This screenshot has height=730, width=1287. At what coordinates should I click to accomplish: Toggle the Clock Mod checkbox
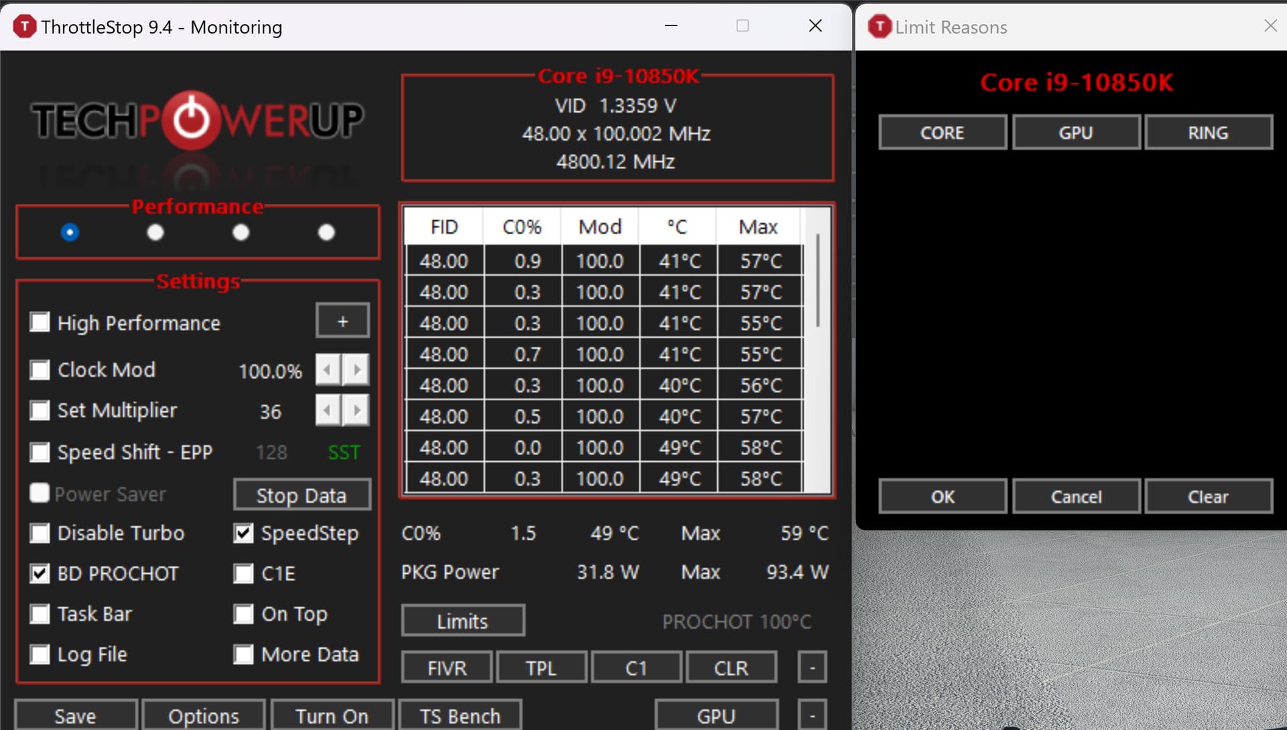pyautogui.click(x=40, y=369)
